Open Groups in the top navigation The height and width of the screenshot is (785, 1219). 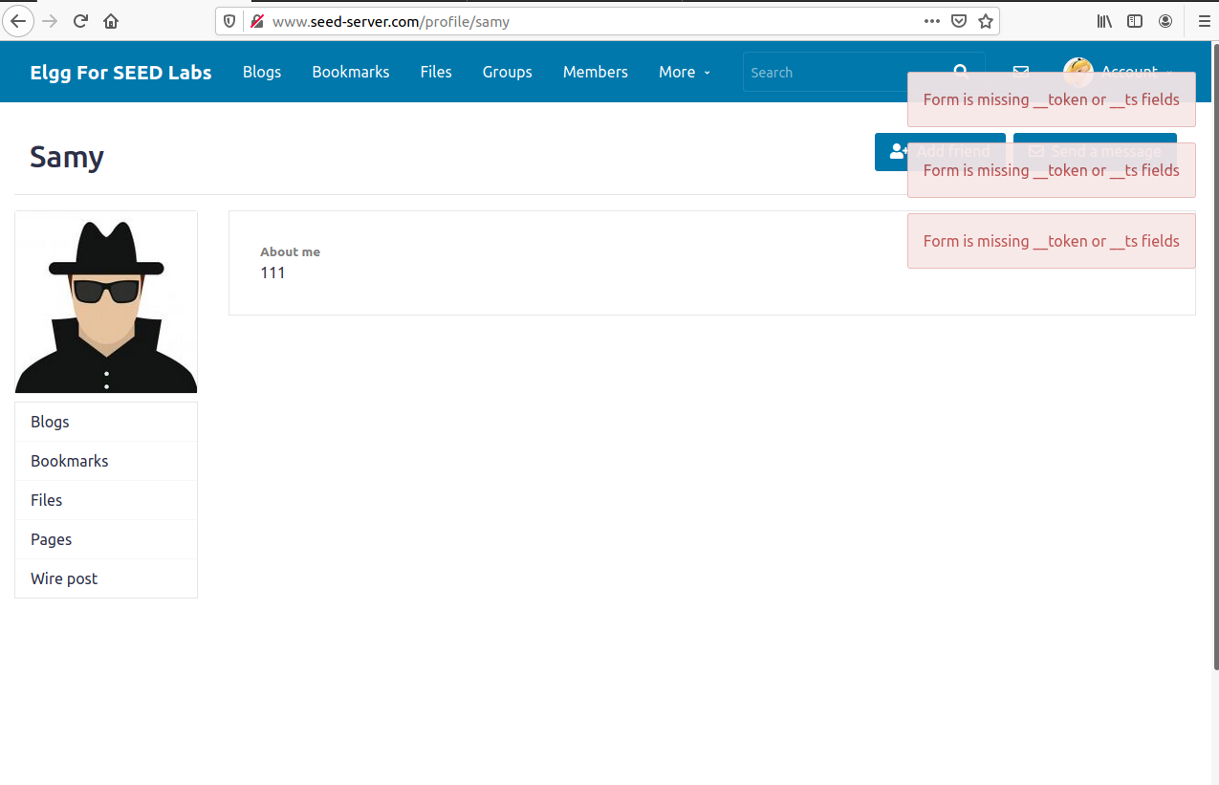(508, 72)
